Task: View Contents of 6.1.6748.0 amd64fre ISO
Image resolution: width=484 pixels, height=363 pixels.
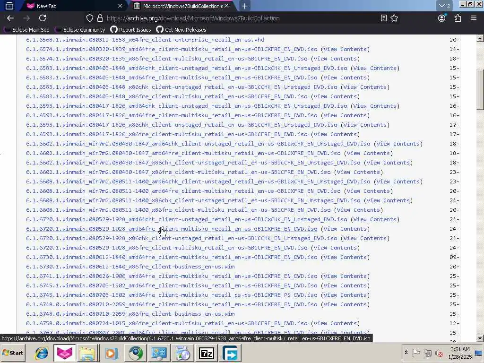Action: pos(345,304)
